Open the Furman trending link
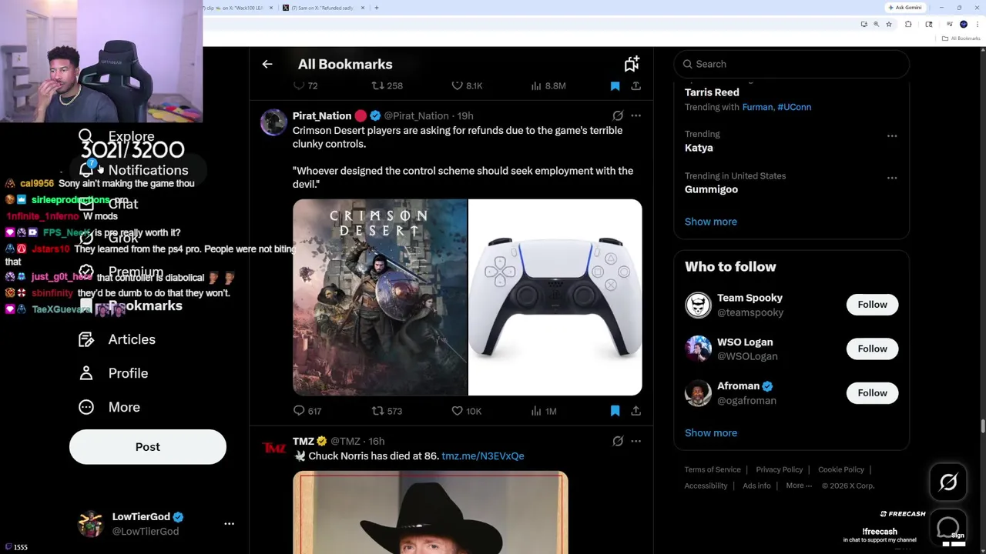The height and width of the screenshot is (554, 986). 757,107
